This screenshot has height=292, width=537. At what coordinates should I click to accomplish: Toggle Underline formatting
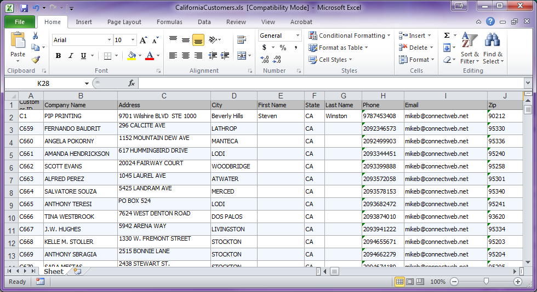(83, 56)
